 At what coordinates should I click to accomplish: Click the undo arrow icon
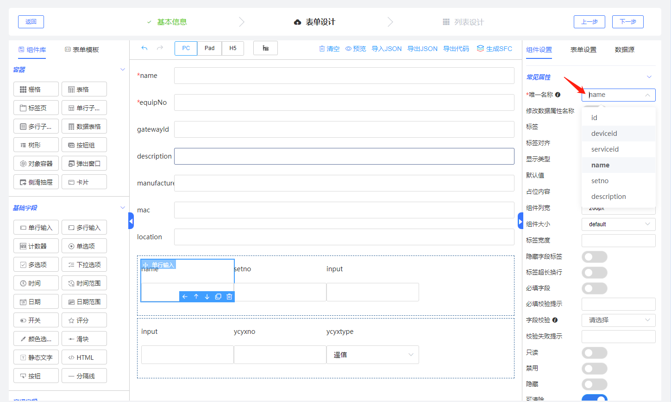pyautogui.click(x=144, y=48)
